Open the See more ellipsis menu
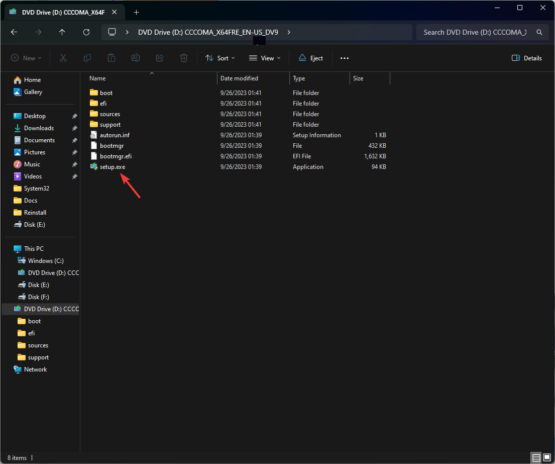Viewport: 555px width, 464px height. [344, 58]
